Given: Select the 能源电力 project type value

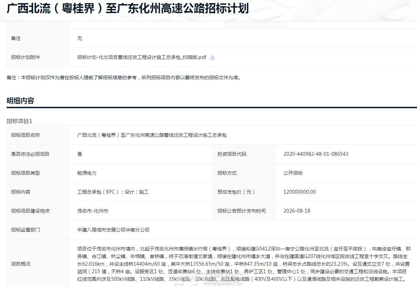Looking at the screenshot, I should (x=87, y=173).
